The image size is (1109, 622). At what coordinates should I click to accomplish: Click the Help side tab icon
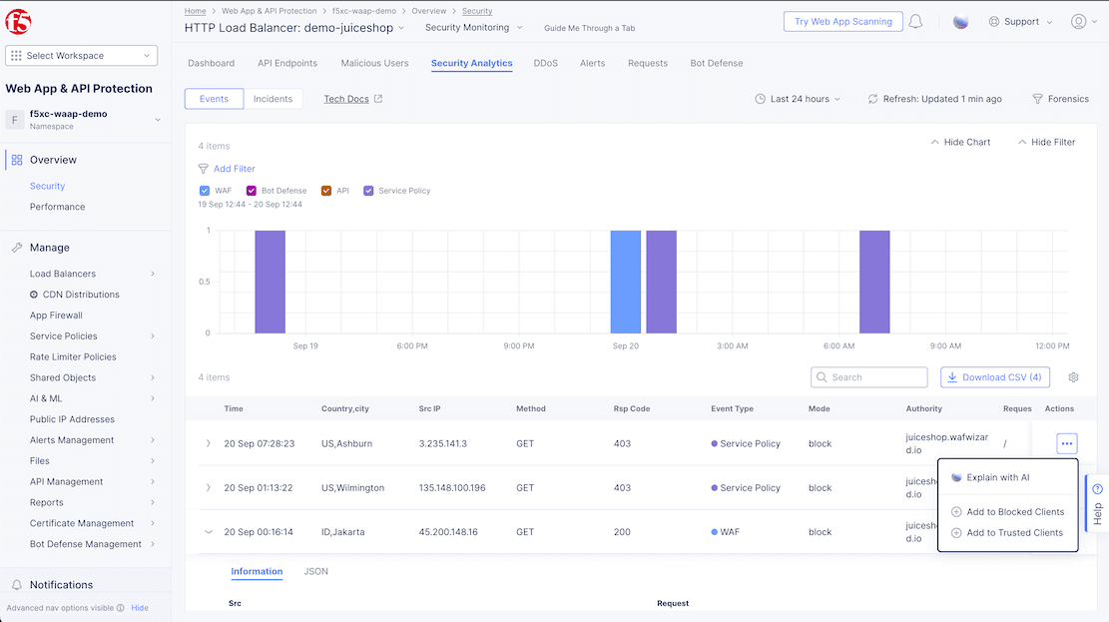[1097, 489]
